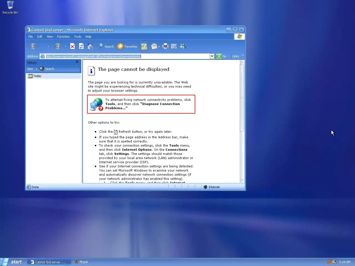
Task: Expand the Mail button dropdown arrow
Action: tap(159, 47)
